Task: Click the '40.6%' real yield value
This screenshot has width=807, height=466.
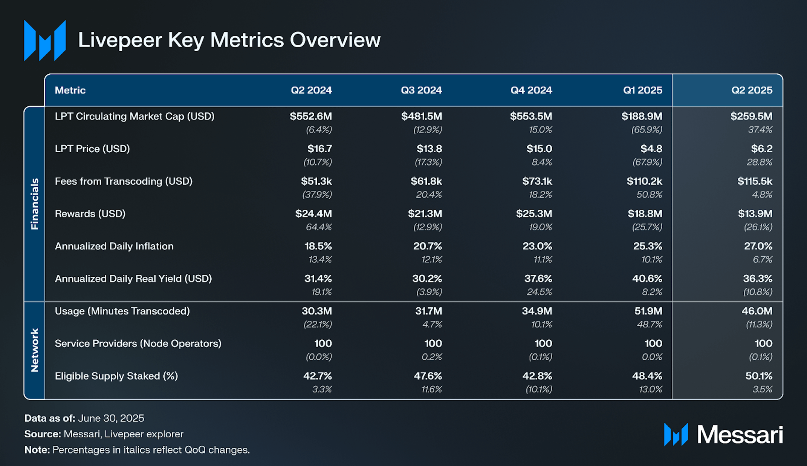Action: coord(647,278)
